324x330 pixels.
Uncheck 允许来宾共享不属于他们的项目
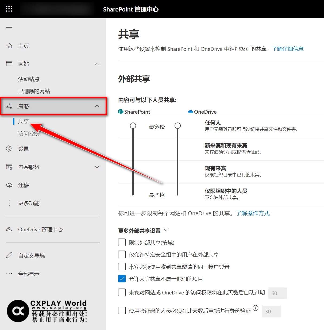coord(122,279)
